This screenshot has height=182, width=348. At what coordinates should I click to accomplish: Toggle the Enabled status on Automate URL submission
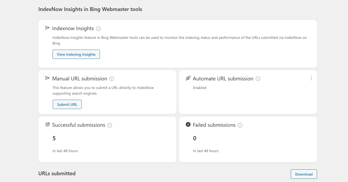coord(200,88)
